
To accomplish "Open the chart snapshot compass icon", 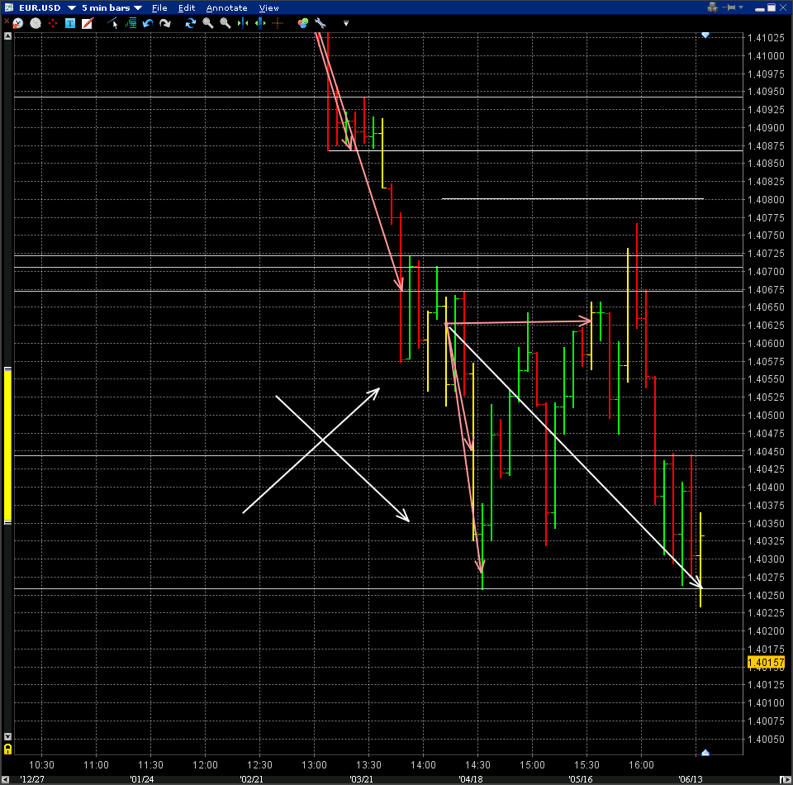I will (x=17, y=23).
